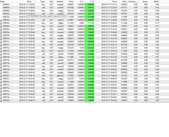Click profit value 0.73
This screenshot has width=169, height=137.
(x=157, y=32)
